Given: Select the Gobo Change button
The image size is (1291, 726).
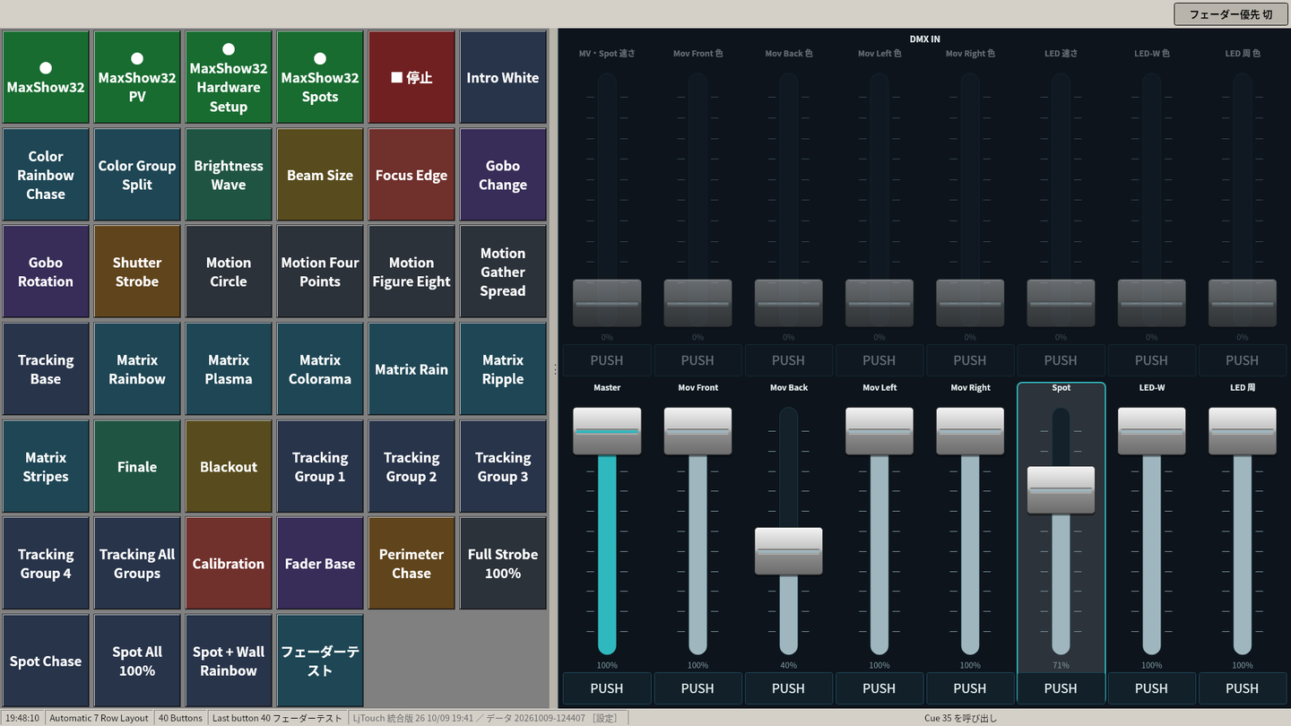Looking at the screenshot, I should tap(503, 175).
